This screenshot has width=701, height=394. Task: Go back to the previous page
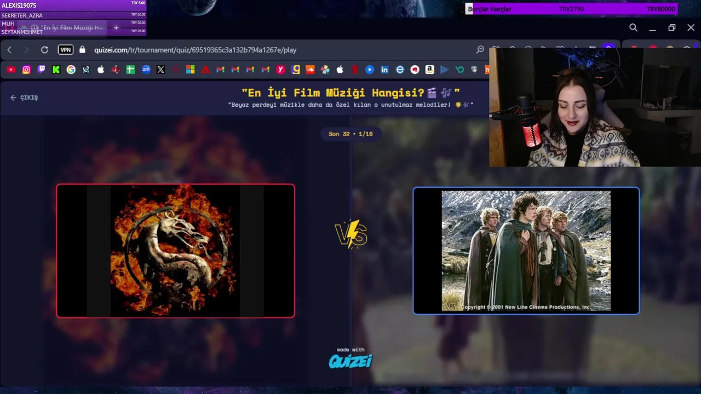click(x=9, y=50)
